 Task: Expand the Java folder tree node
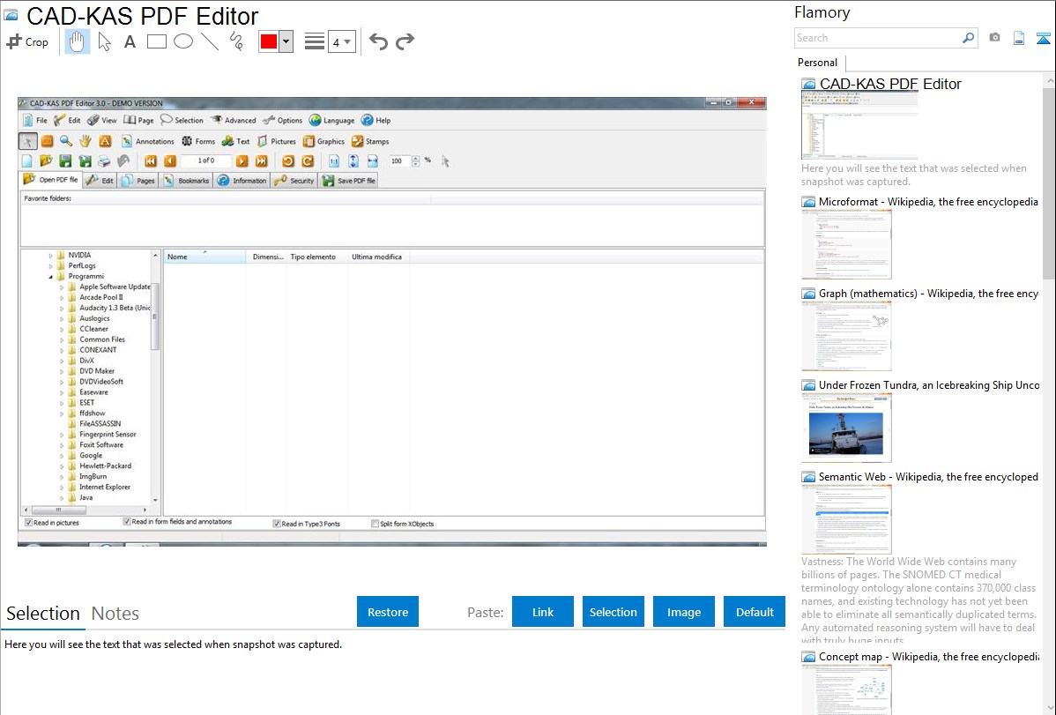(x=62, y=498)
